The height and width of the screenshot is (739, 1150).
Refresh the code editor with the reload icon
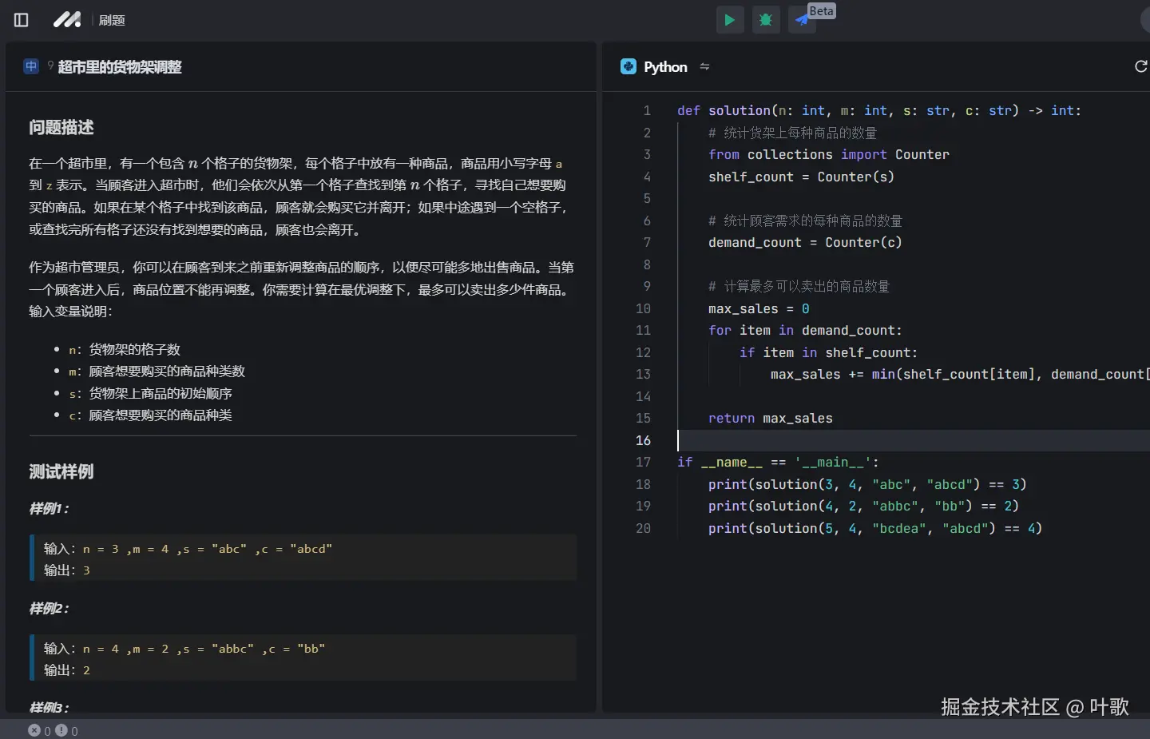coord(1140,66)
